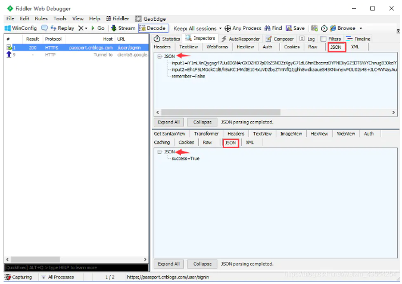
Task: Select the remember=False tree item
Action: coord(188,76)
